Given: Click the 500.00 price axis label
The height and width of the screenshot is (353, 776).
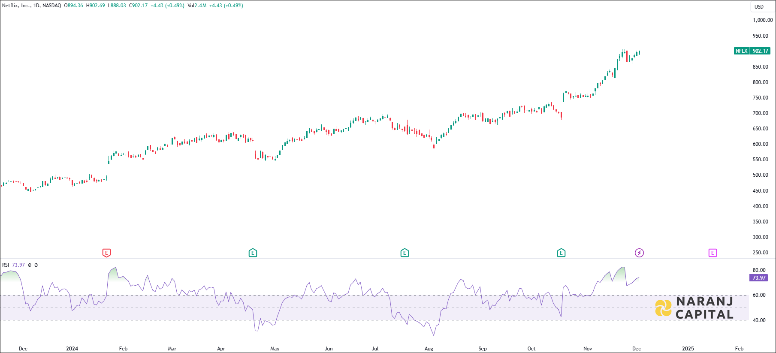Looking at the screenshot, I should [x=761, y=175].
